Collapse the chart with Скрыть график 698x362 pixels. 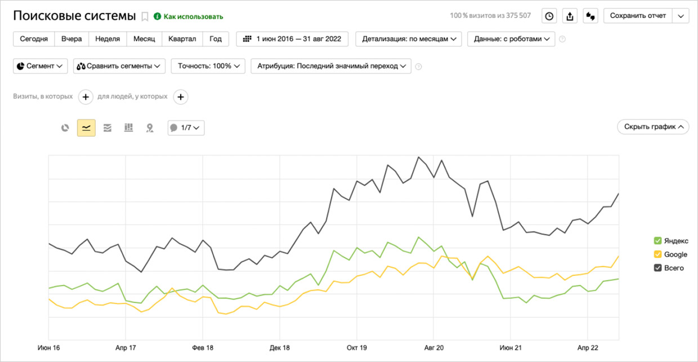pos(653,126)
